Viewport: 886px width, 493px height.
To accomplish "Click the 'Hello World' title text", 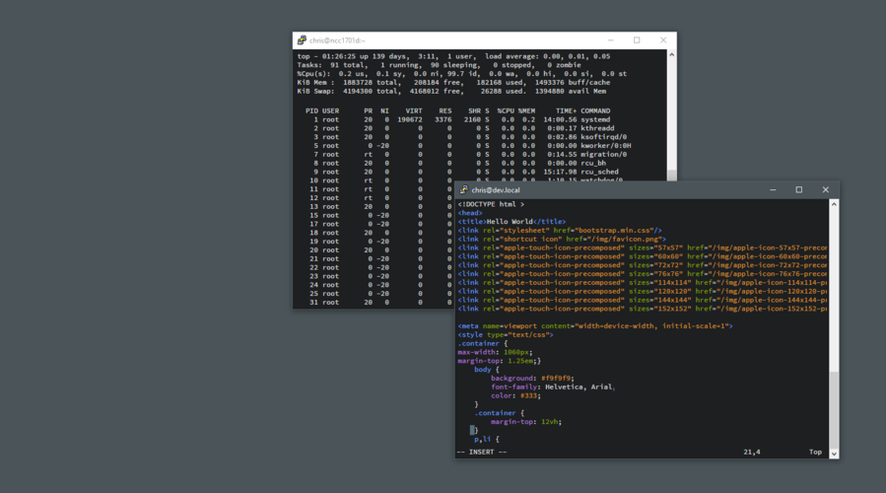I will click(x=510, y=222).
